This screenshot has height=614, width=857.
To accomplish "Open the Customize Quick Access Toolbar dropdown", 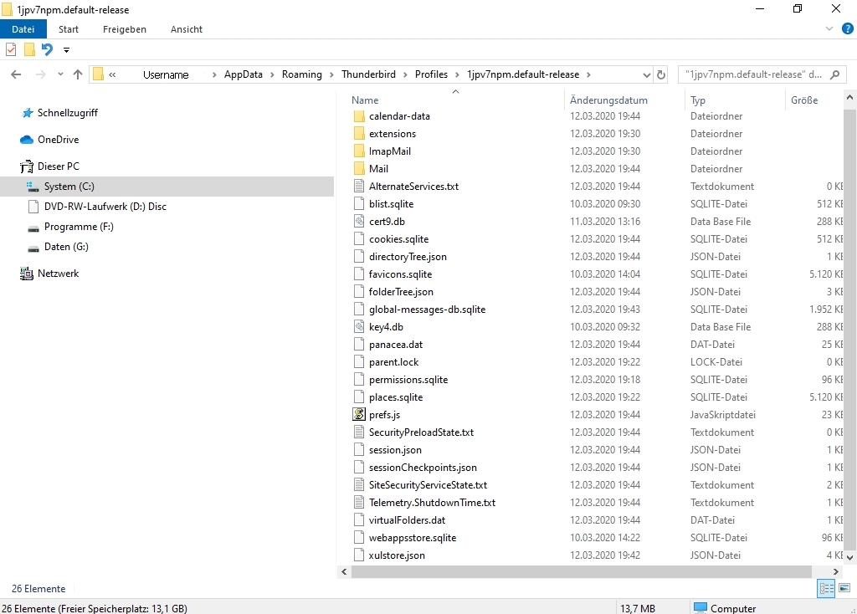I will [x=66, y=50].
